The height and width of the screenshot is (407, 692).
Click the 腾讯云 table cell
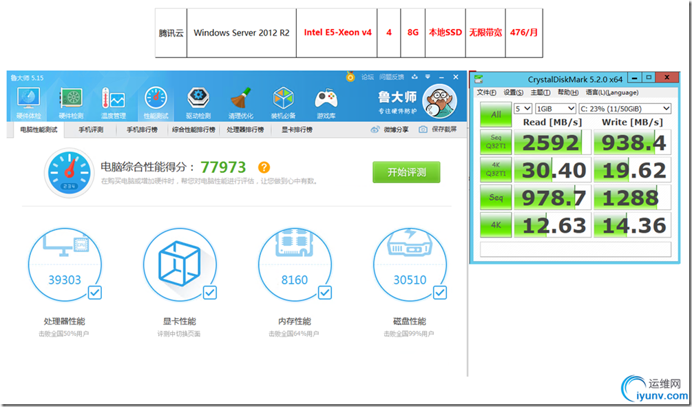coord(171,32)
